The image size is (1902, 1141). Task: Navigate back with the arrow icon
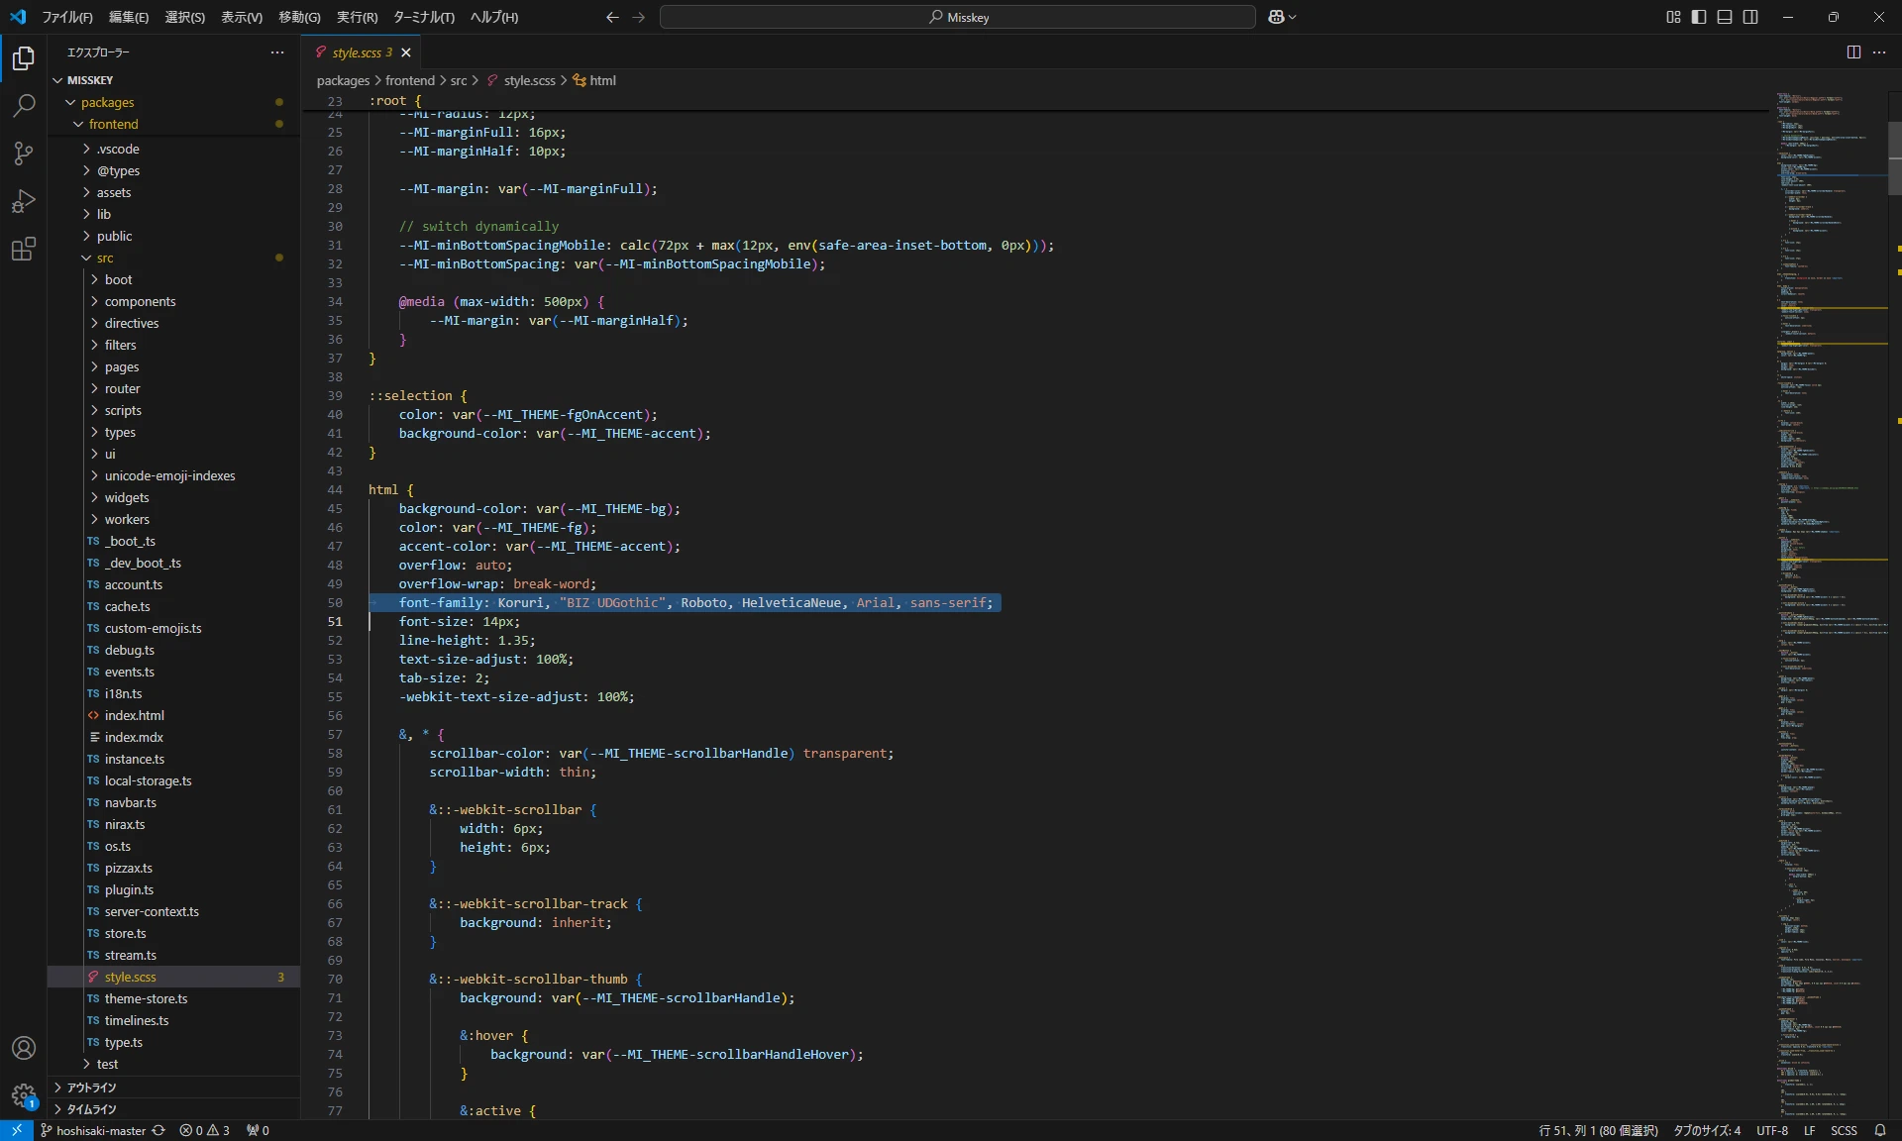point(611,17)
